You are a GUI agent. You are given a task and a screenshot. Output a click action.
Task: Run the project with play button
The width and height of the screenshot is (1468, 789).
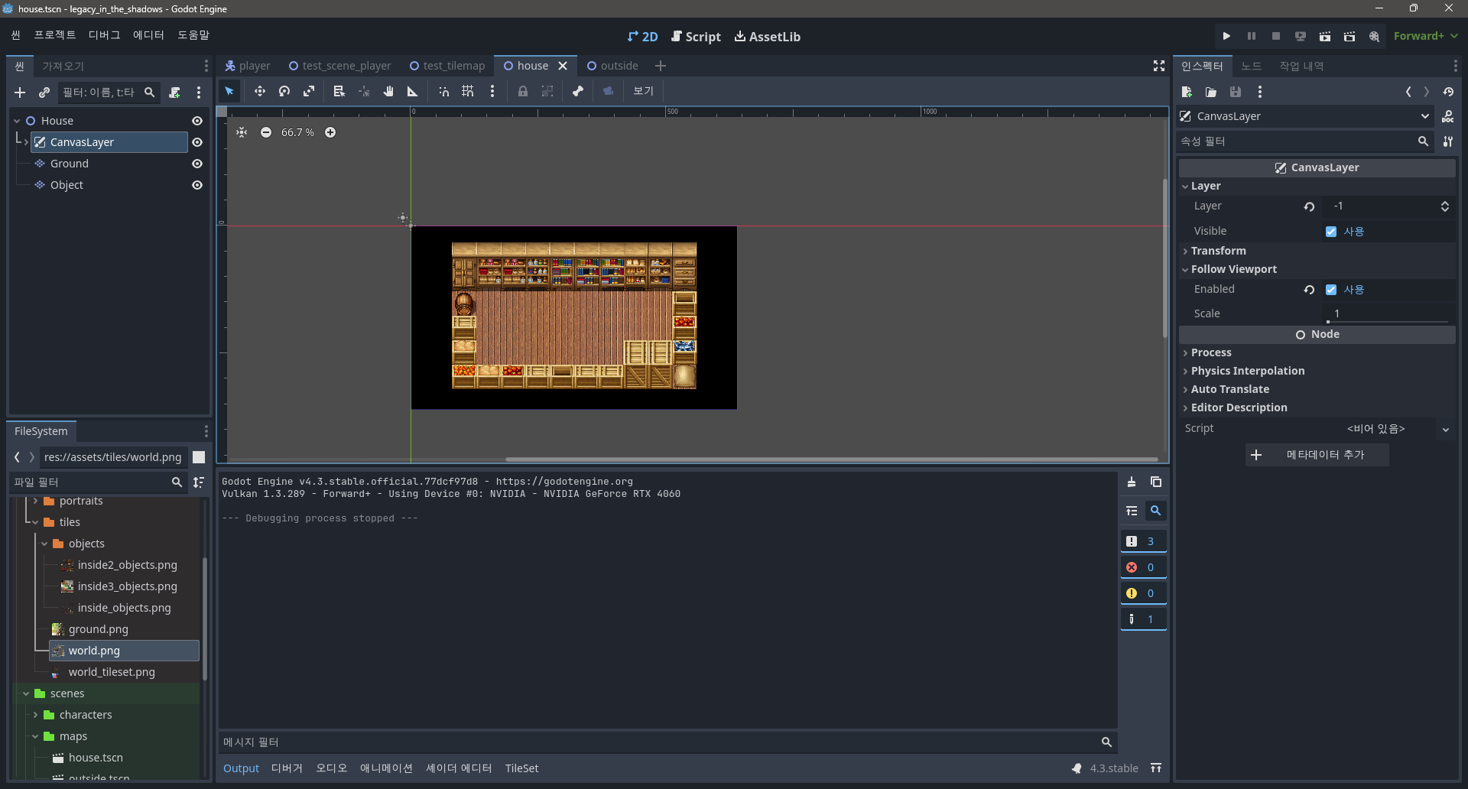coord(1226,36)
